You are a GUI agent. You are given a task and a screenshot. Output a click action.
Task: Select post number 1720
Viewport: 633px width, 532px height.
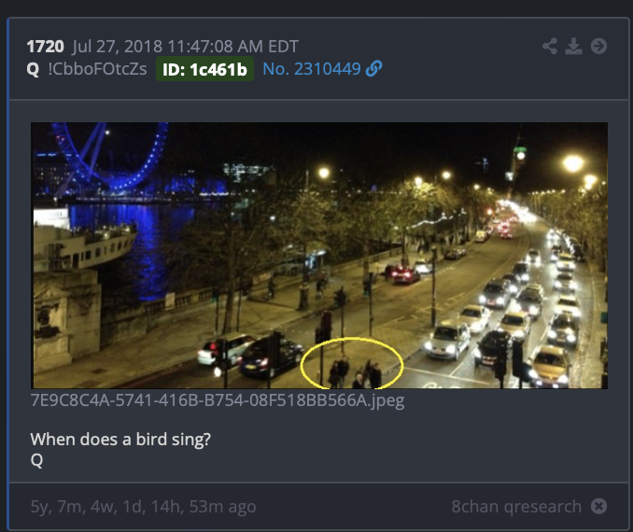coord(45,47)
